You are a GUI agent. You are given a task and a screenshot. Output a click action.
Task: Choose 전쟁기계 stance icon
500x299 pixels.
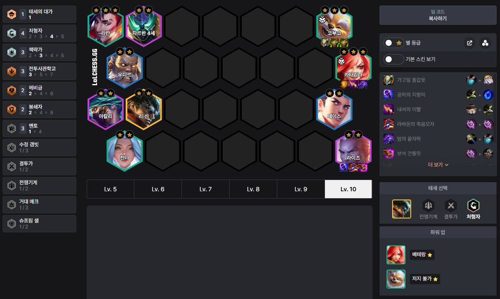point(428,209)
